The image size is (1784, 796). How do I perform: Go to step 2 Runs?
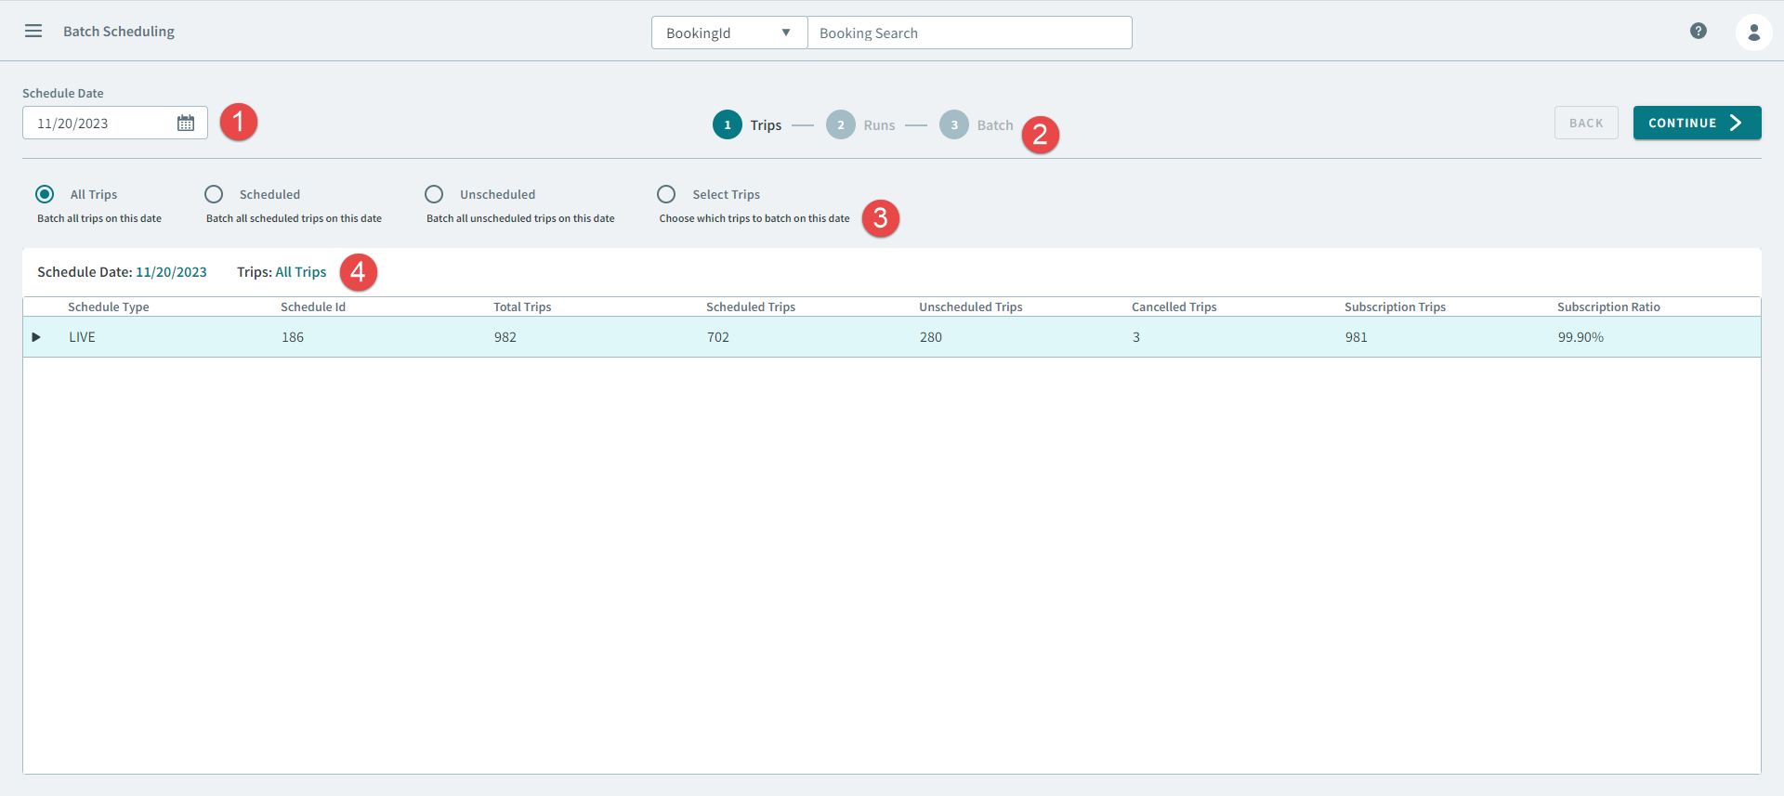pyautogui.click(x=860, y=124)
